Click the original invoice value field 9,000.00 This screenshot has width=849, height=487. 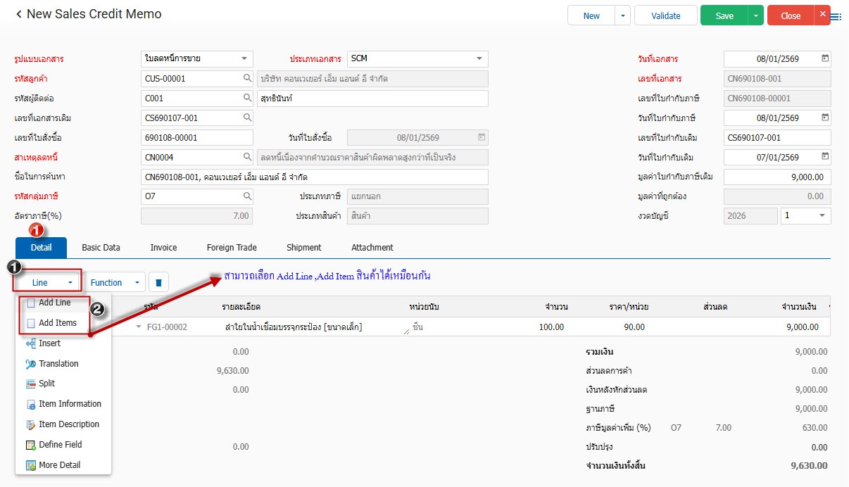click(776, 177)
